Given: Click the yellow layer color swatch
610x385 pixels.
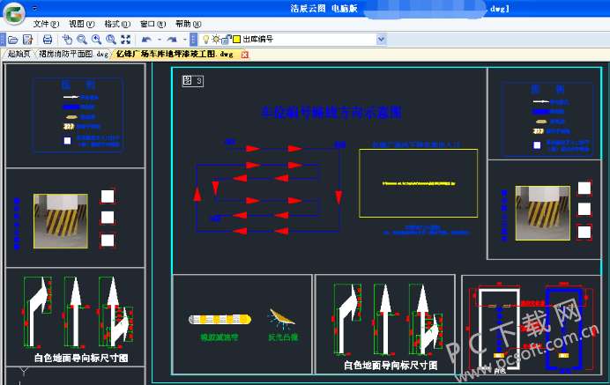Looking at the screenshot, I should point(236,40).
